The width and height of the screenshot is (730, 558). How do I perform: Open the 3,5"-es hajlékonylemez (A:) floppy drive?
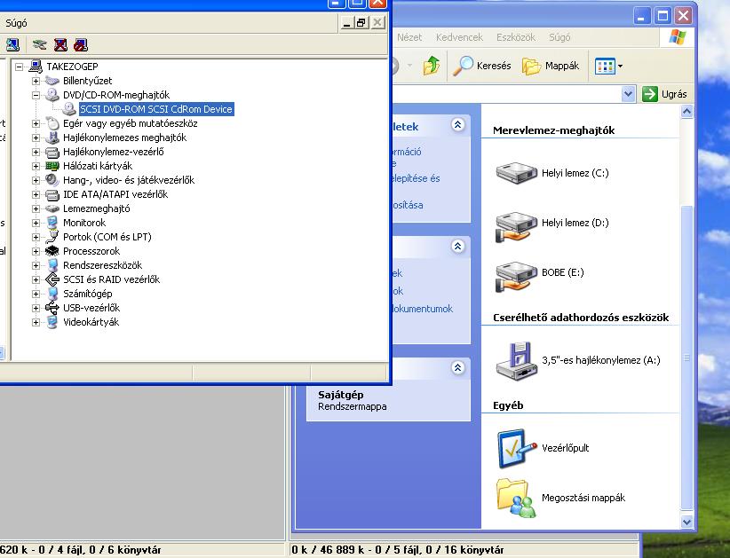518,360
